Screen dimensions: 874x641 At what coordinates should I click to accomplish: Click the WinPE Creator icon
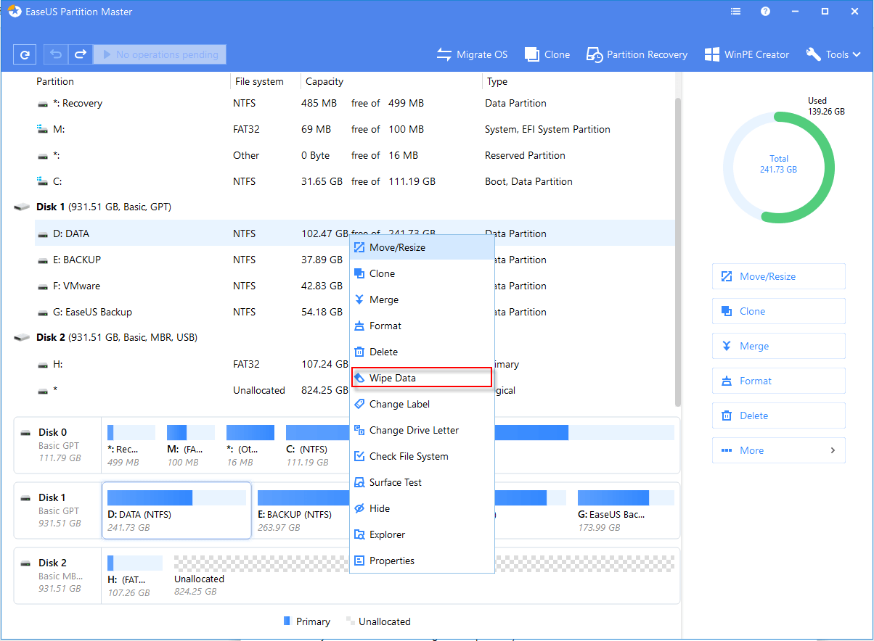pos(711,54)
